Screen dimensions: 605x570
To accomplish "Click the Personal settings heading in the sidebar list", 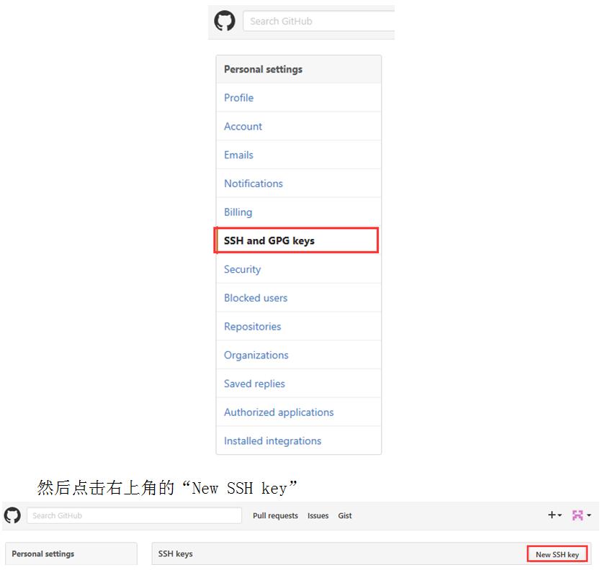I will click(263, 69).
